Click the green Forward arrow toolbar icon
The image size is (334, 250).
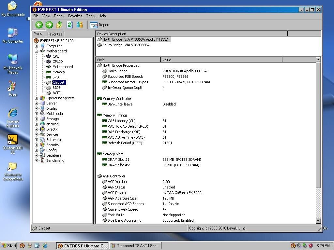[49, 25]
